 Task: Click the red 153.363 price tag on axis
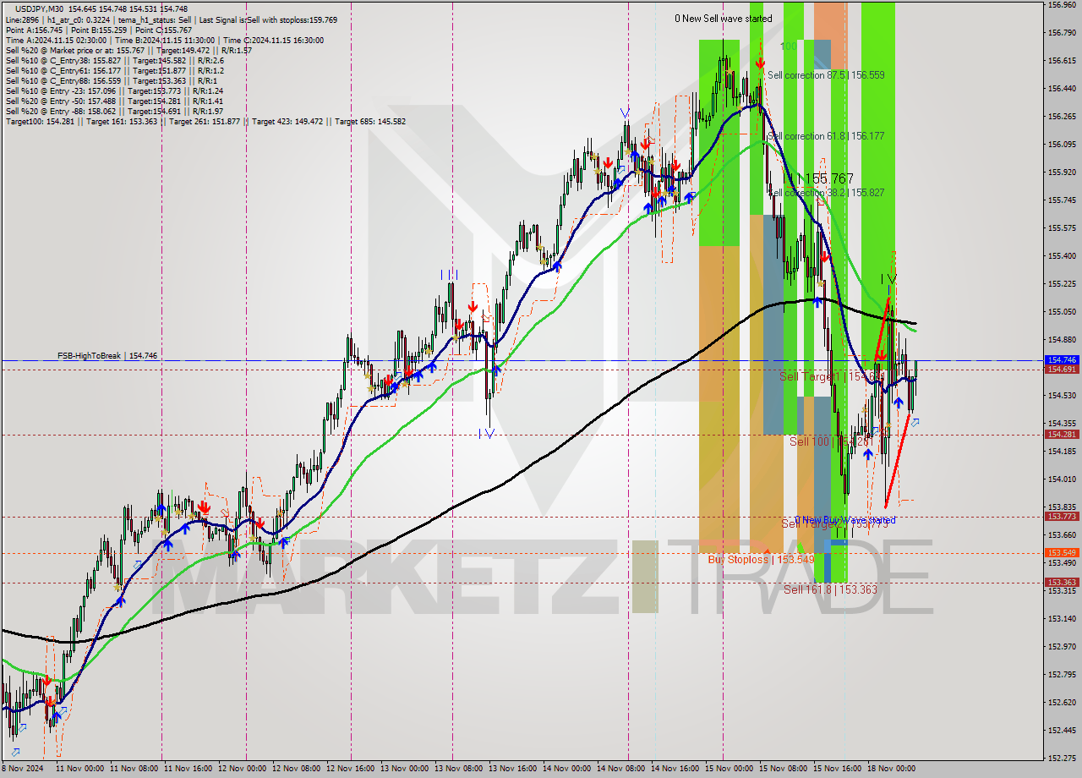(x=1062, y=583)
